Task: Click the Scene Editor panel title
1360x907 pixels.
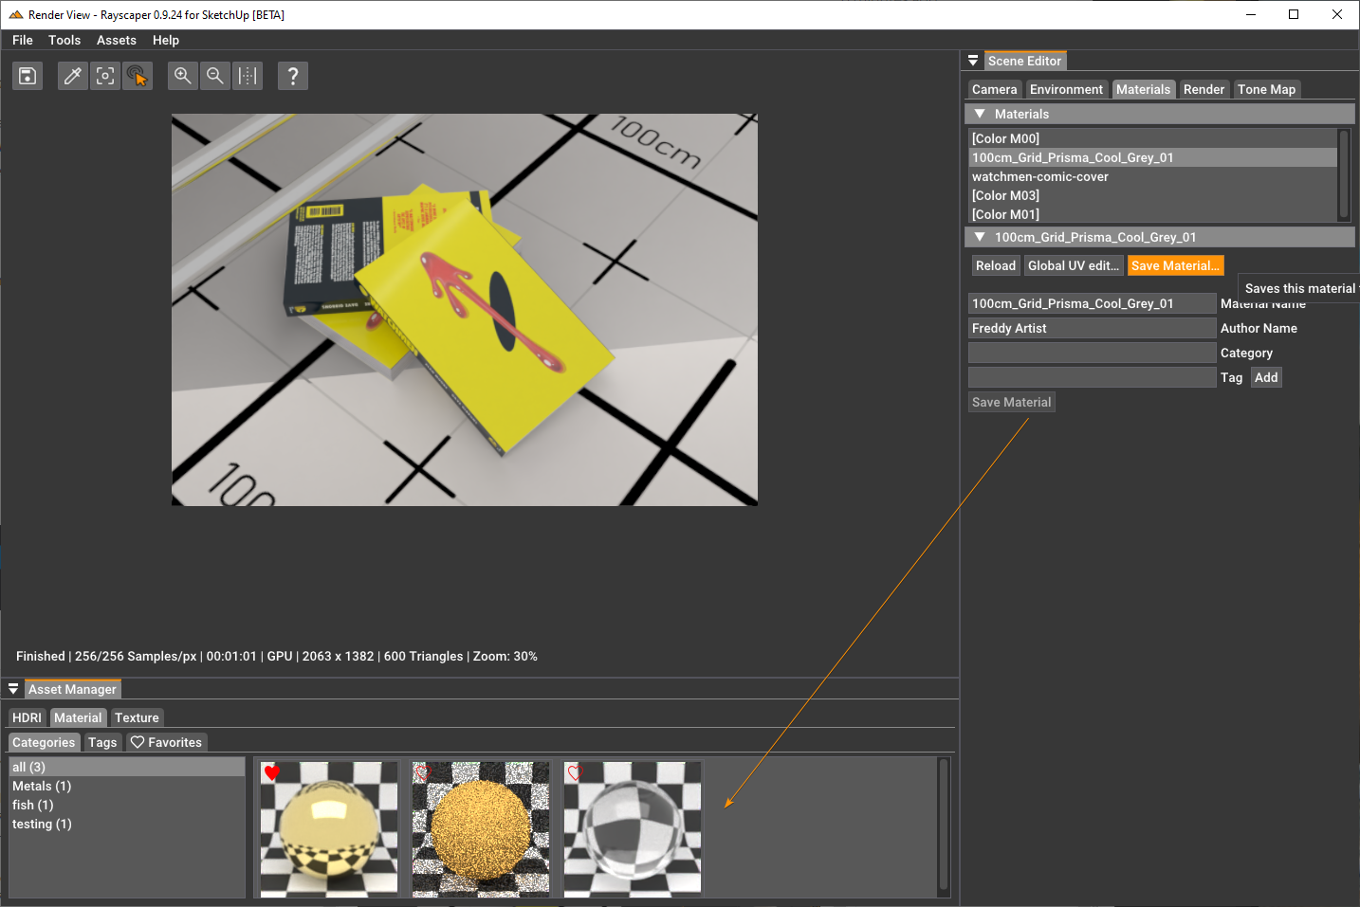Action: (1024, 61)
